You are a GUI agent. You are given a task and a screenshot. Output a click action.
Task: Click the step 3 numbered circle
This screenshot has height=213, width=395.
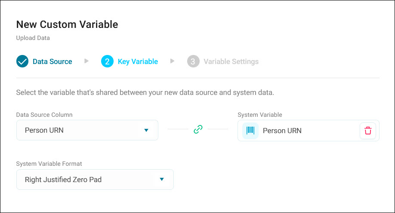tap(193, 61)
